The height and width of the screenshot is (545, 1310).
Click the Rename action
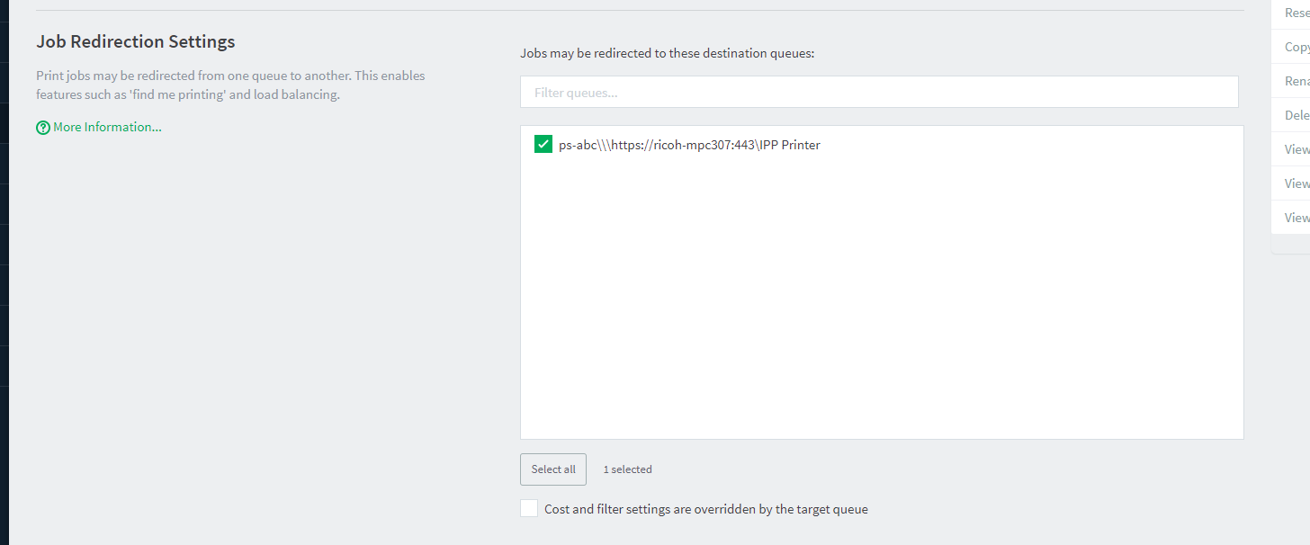[x=1296, y=80]
